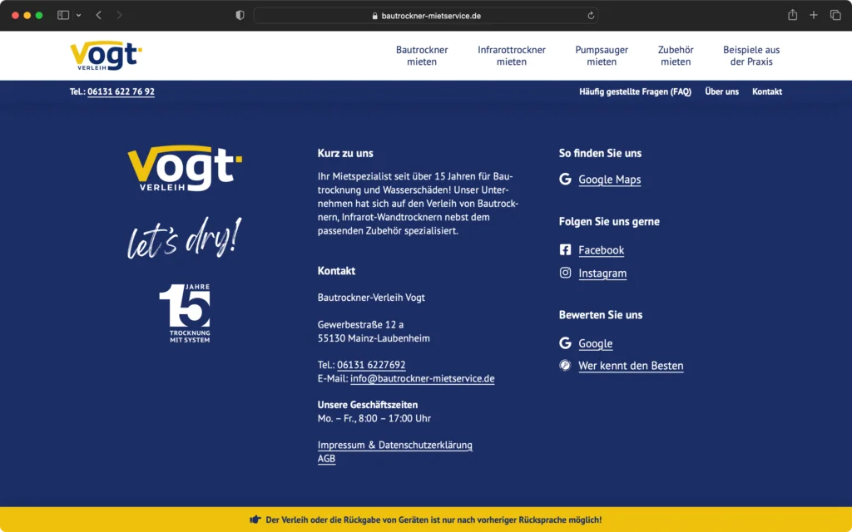This screenshot has width=852, height=532.
Task: Click the Unsere Geschäftszeiten heading
Action: tap(368, 405)
